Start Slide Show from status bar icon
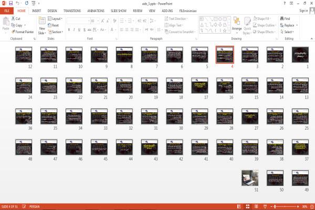Image resolution: width=315 pixels, height=210 pixels. (265, 206)
